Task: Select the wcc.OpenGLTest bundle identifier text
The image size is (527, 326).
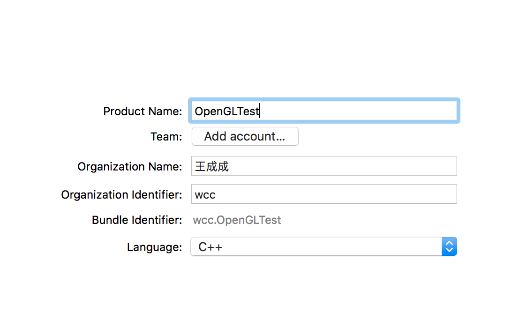Action: coord(237,220)
